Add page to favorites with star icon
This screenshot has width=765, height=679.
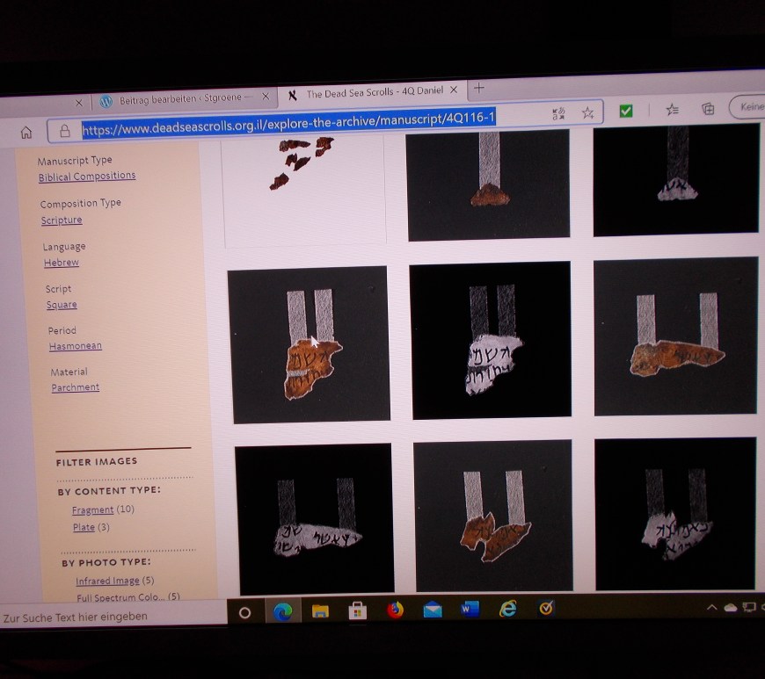tap(587, 113)
